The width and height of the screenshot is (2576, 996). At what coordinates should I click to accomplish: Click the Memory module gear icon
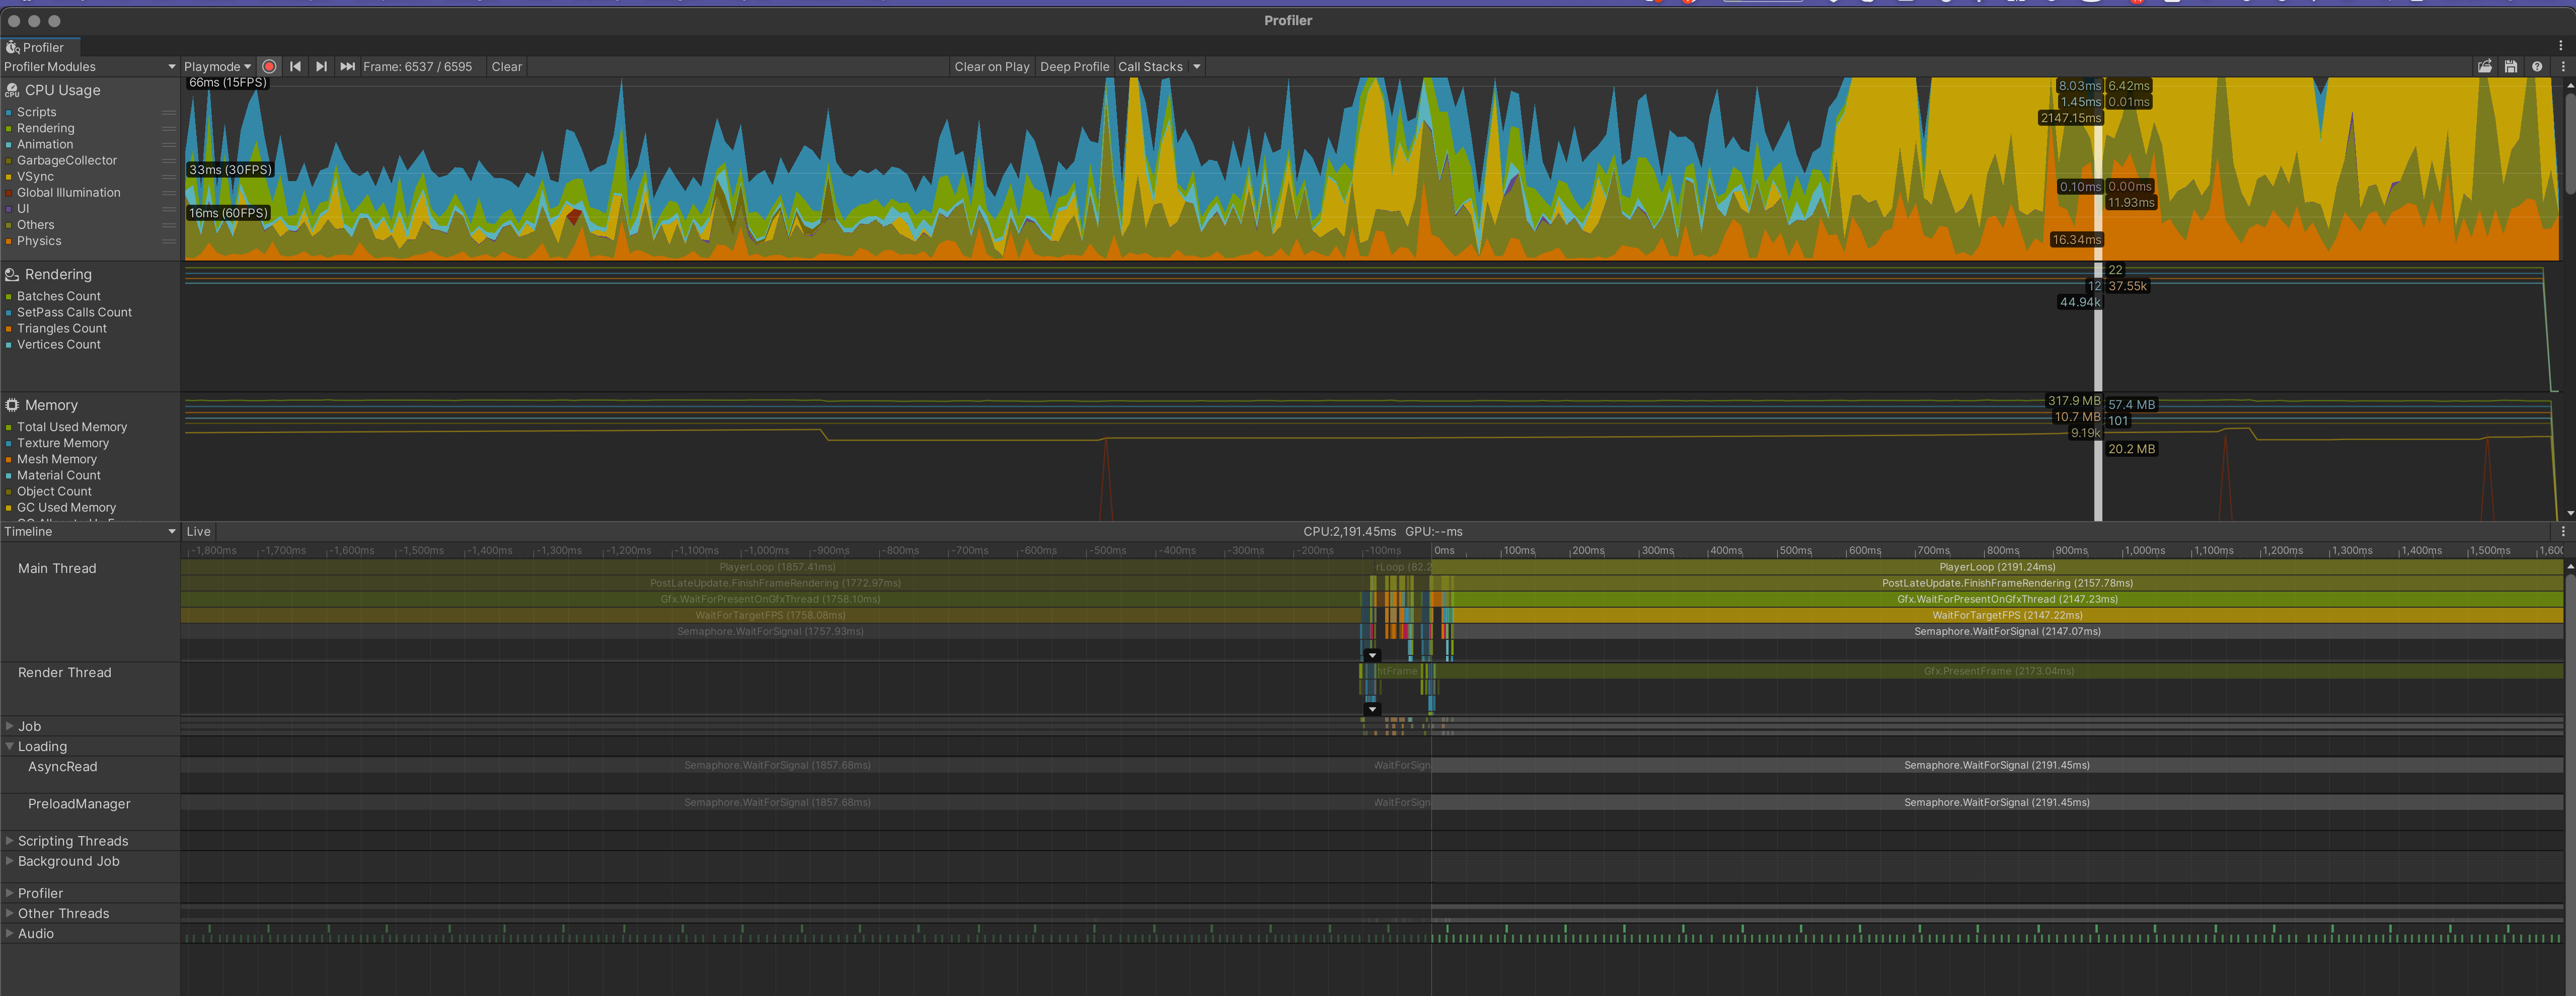[x=12, y=405]
